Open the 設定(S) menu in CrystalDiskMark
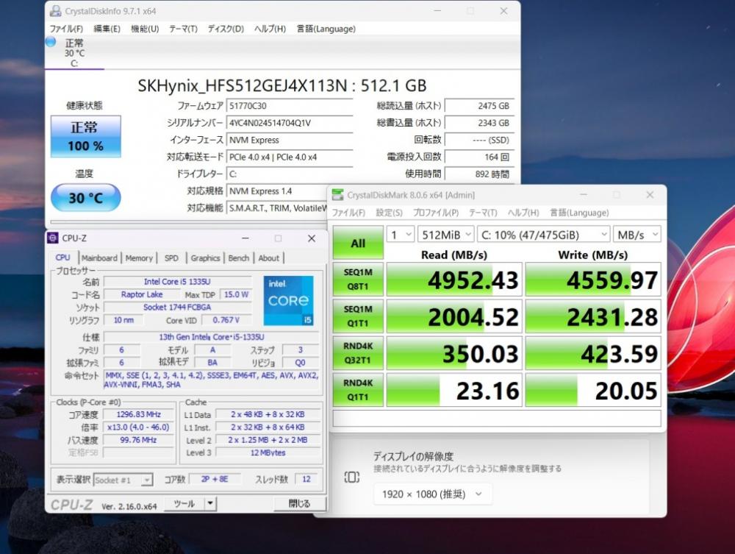 pos(389,213)
